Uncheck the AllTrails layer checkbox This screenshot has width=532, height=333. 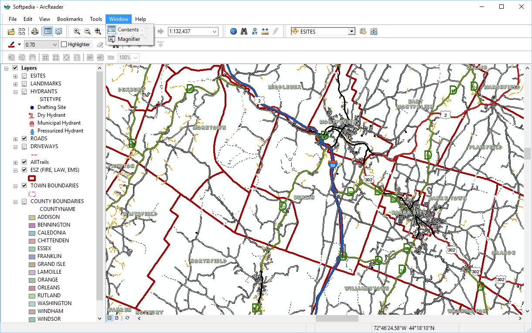[24, 162]
